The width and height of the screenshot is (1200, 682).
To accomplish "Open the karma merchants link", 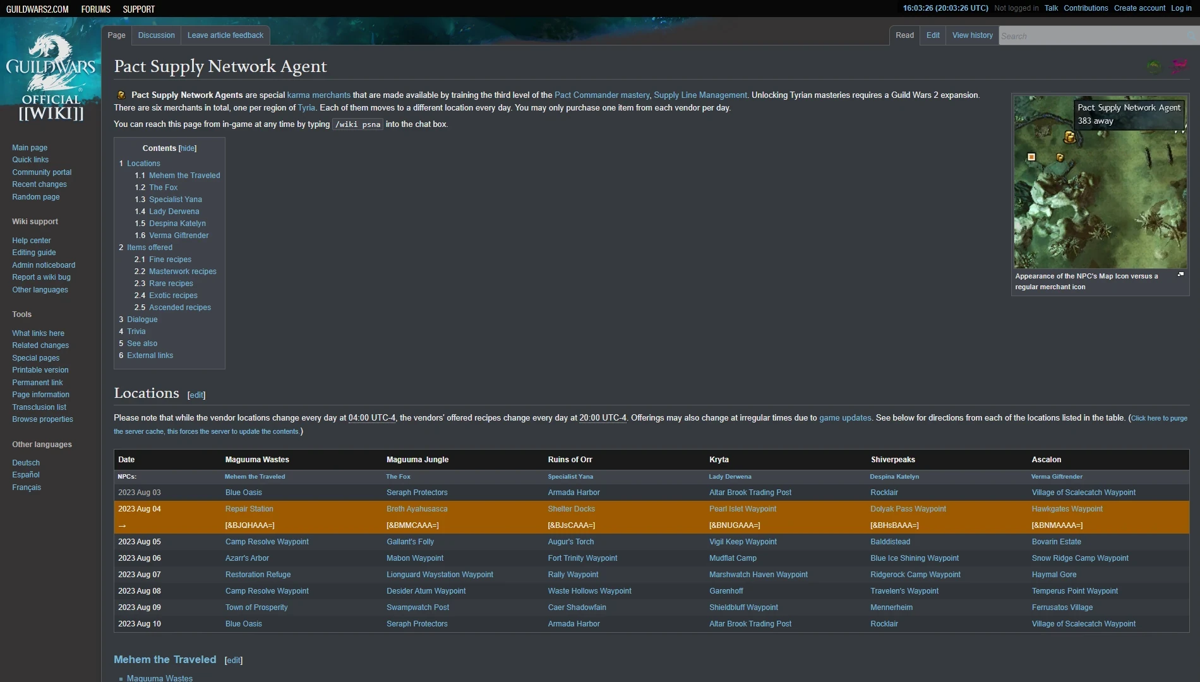I will pos(319,95).
